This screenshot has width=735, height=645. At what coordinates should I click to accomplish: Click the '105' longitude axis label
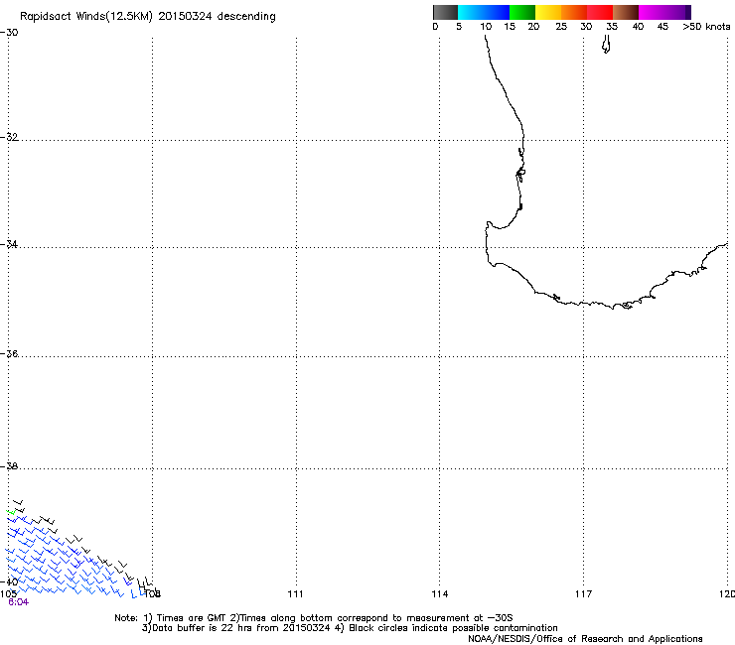point(8,594)
